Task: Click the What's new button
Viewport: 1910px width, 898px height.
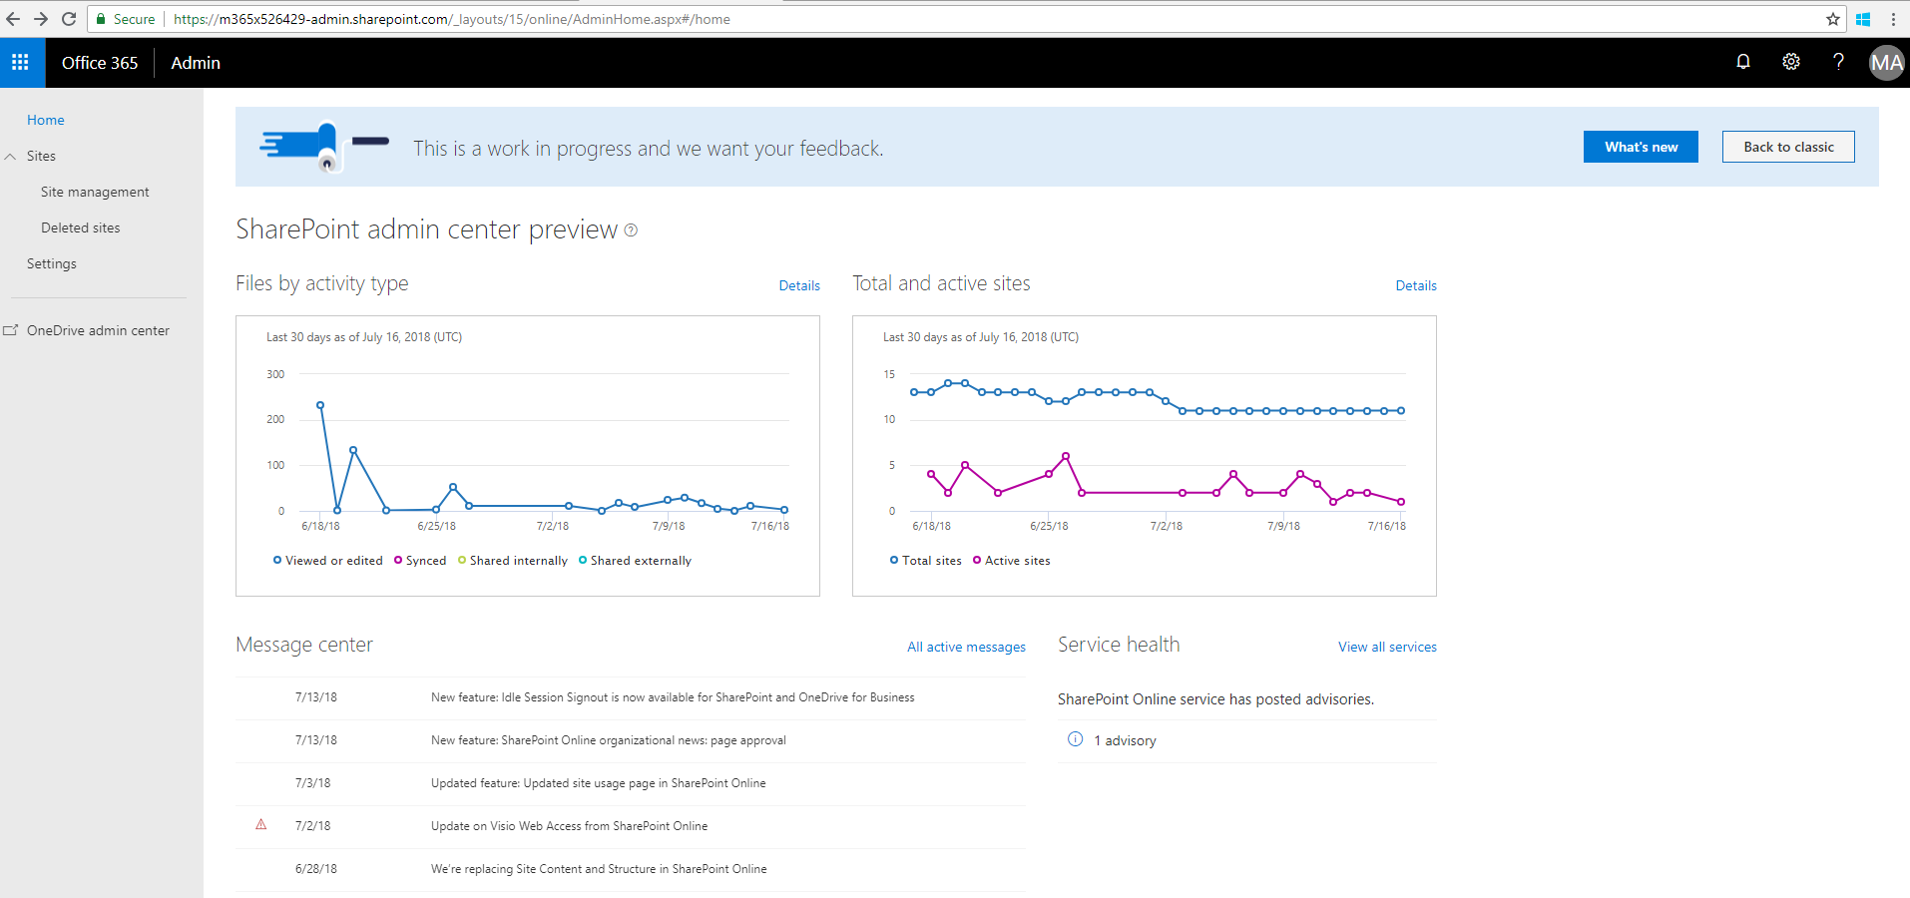Action: coord(1640,146)
